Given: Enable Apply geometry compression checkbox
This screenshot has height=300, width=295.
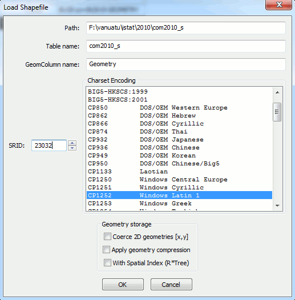Looking at the screenshot, I should [106, 249].
